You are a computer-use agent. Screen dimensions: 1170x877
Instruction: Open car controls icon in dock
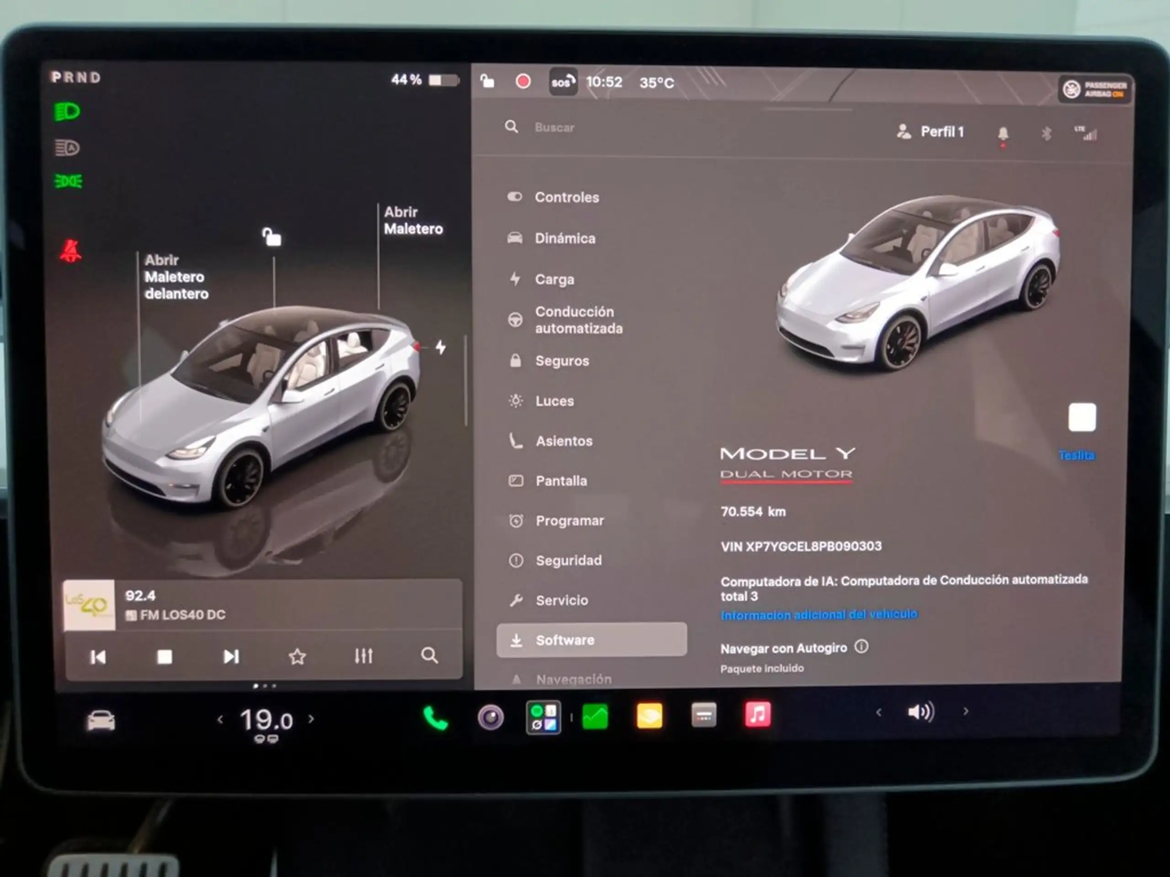point(101,720)
